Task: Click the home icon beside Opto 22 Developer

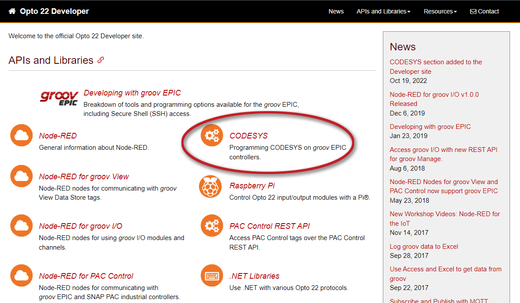Action: click(x=12, y=11)
